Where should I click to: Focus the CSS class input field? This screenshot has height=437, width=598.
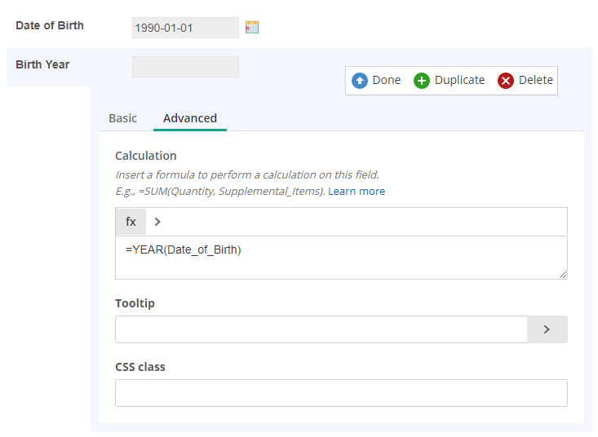point(341,393)
